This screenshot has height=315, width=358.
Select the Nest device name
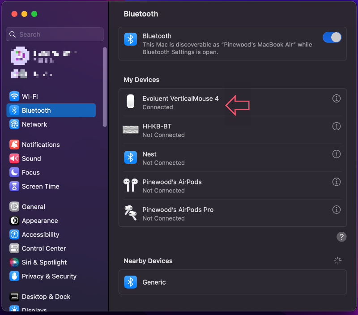[x=149, y=154]
